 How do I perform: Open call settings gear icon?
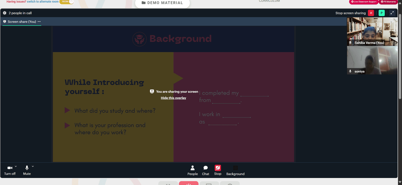click(x=4, y=13)
